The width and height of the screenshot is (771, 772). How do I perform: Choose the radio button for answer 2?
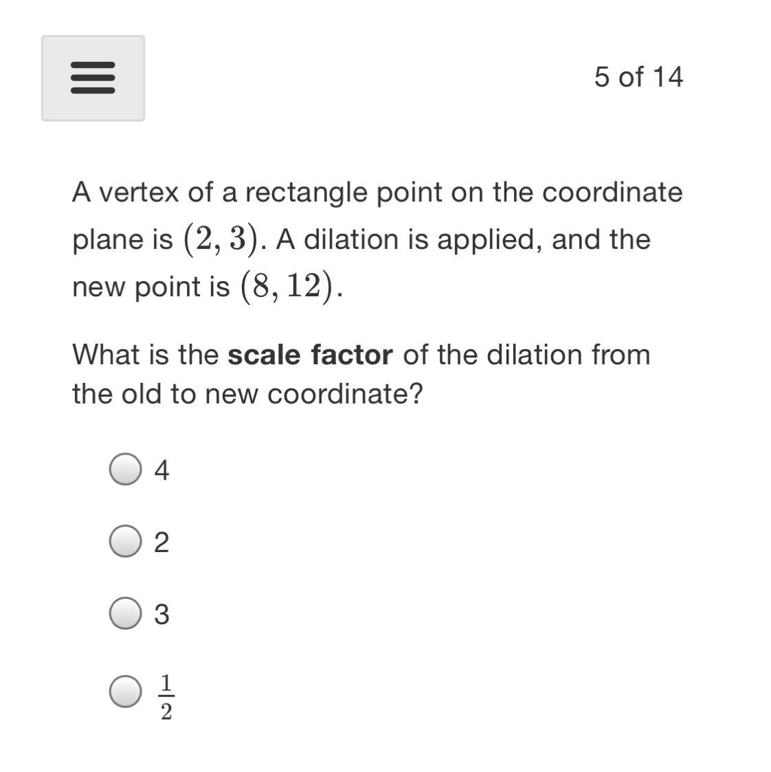coord(125,542)
